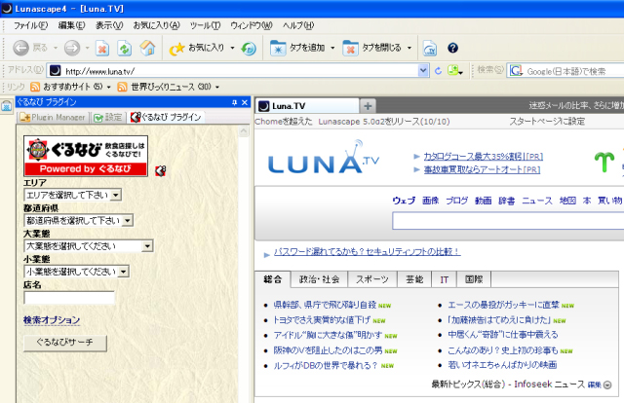
Task: Open the Luna TV toolbar icon
Action: click(x=429, y=49)
